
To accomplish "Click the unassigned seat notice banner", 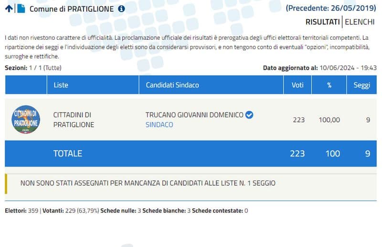I will click(x=148, y=183).
